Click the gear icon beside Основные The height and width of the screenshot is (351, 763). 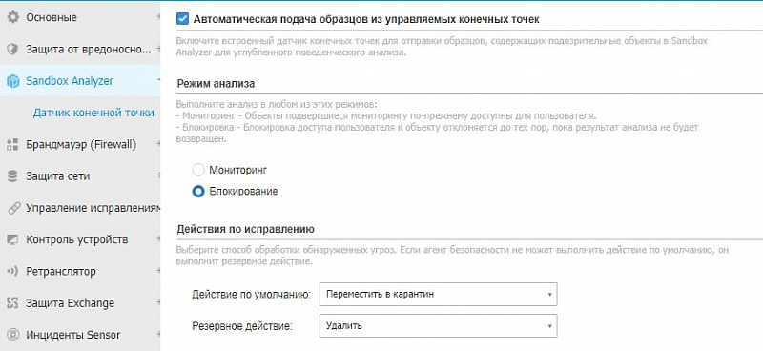(x=12, y=17)
